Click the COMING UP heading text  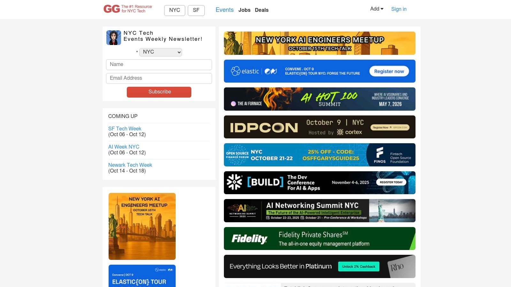pyautogui.click(x=123, y=116)
